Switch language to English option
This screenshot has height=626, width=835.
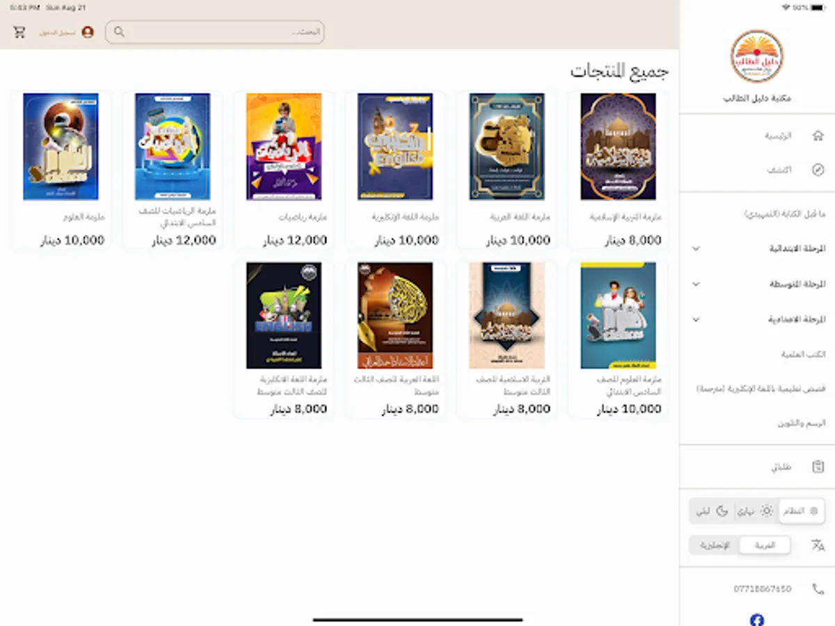coord(714,545)
